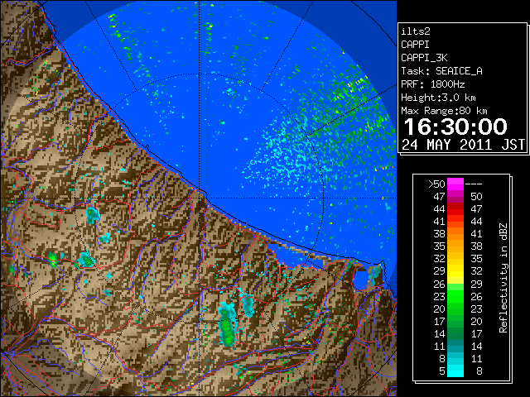Viewport: 530px width, 397px height.
Task: Click the "Reflectivity in dBZ" axis label
Action: pyautogui.click(x=503, y=278)
